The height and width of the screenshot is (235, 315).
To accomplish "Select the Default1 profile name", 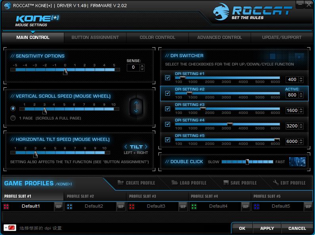I will point(31,206).
